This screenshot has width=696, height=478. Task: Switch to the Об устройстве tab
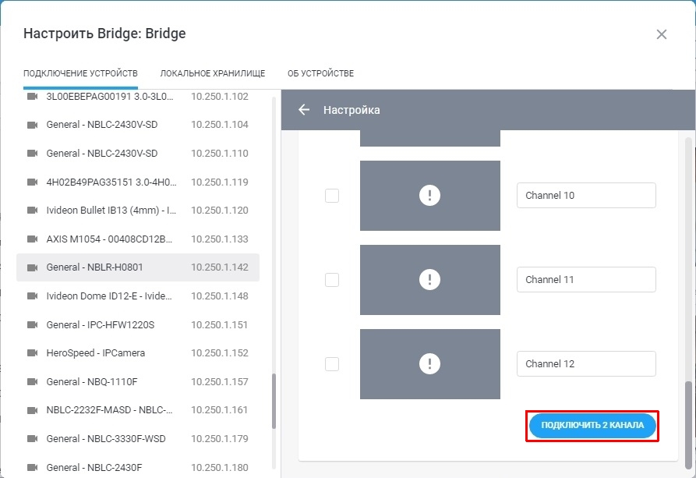pyautogui.click(x=320, y=73)
